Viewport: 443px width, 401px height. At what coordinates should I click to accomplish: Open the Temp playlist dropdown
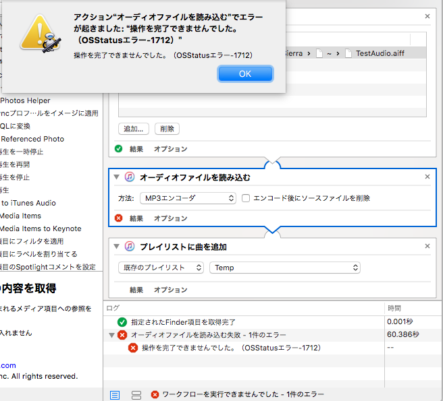pos(285,268)
